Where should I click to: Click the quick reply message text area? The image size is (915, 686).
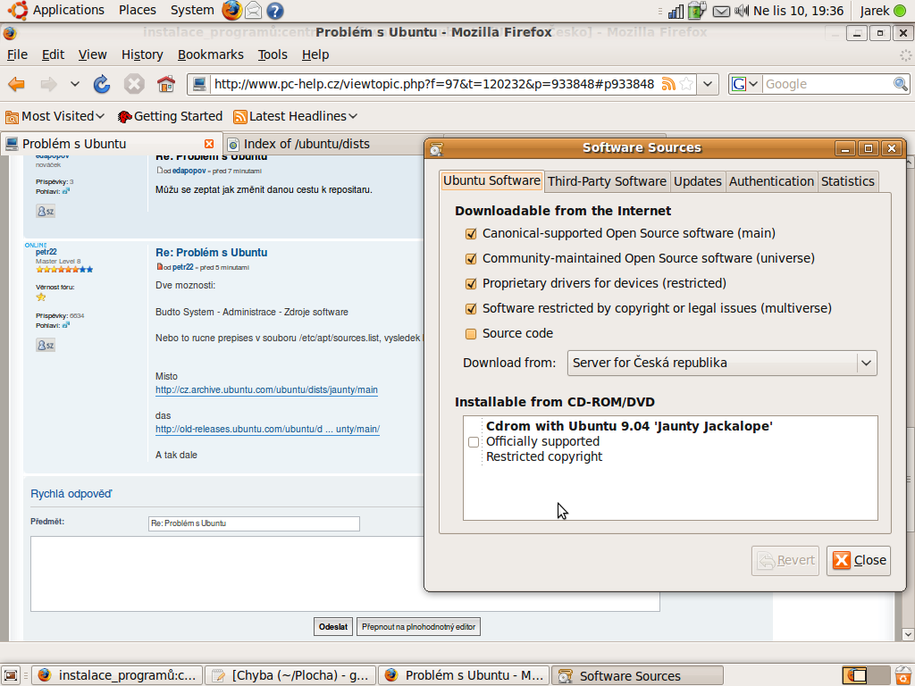point(345,574)
